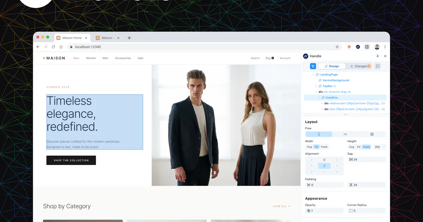
Task: Set Width to Hug
Action: 309,147
